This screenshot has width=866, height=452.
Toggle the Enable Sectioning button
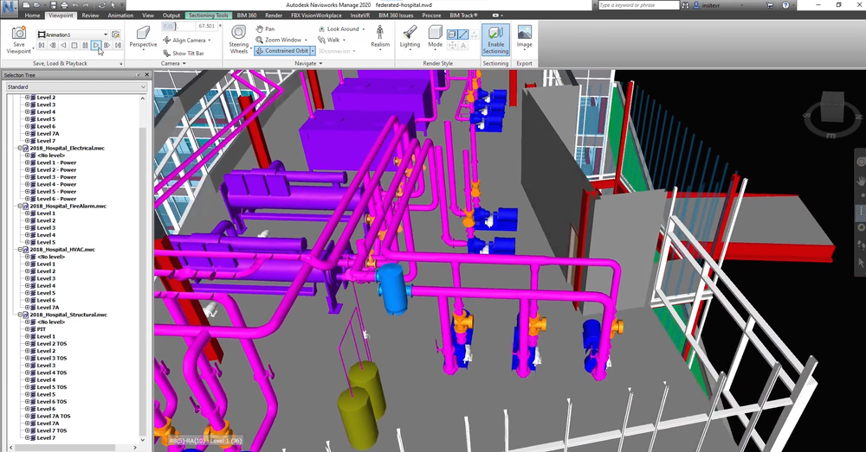495,39
